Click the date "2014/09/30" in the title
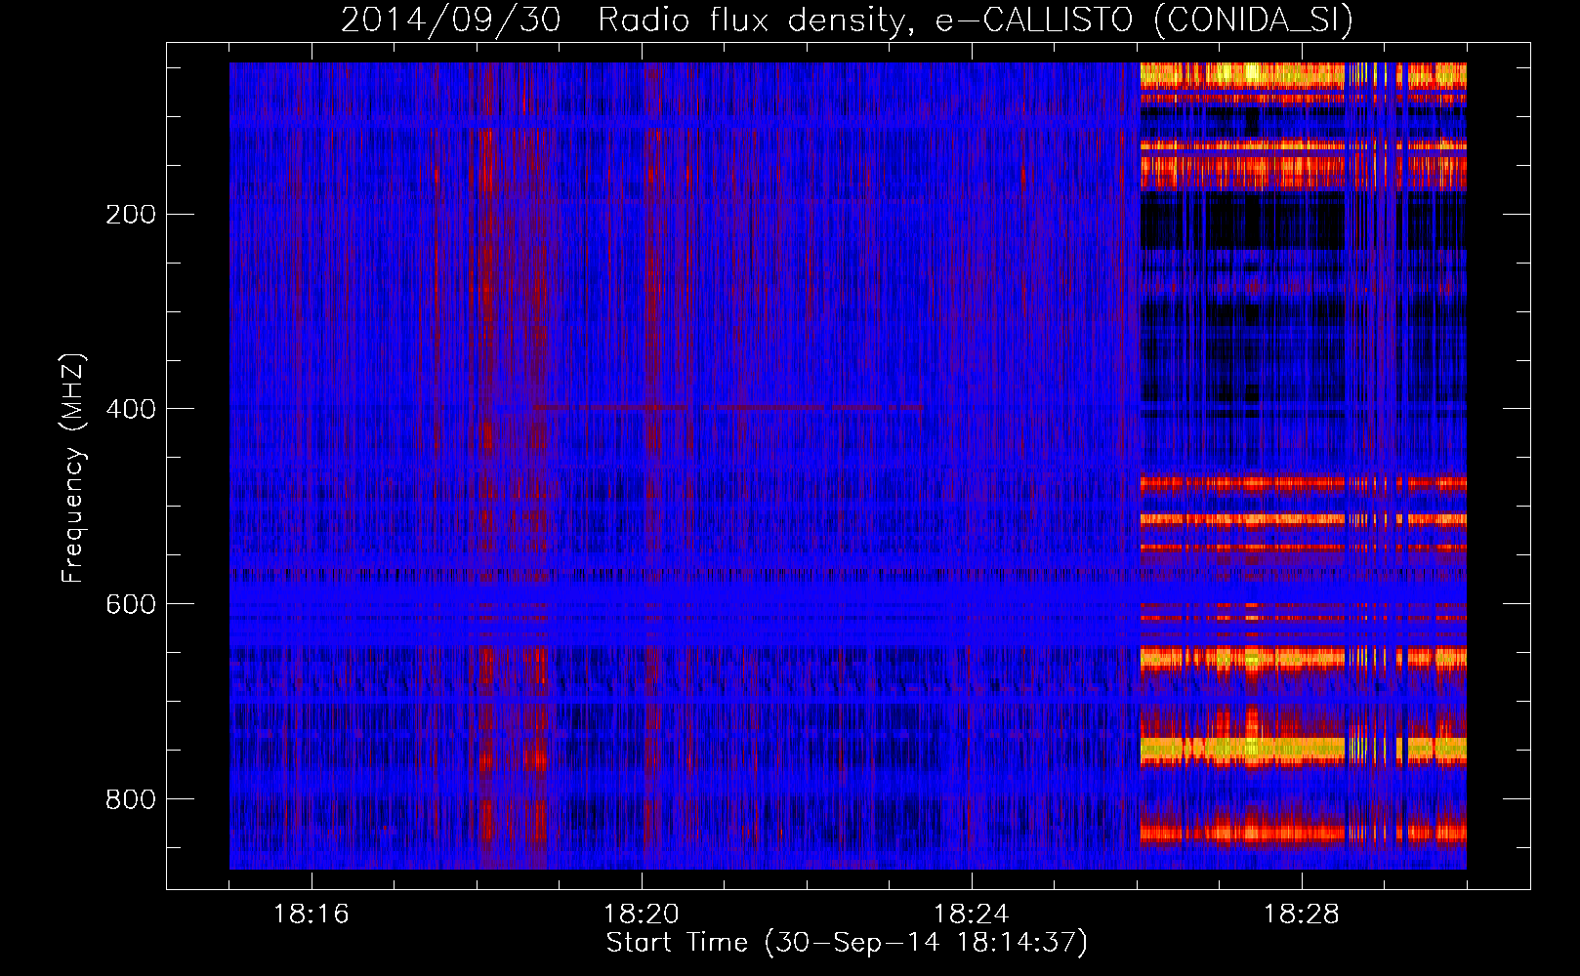 coord(451,20)
